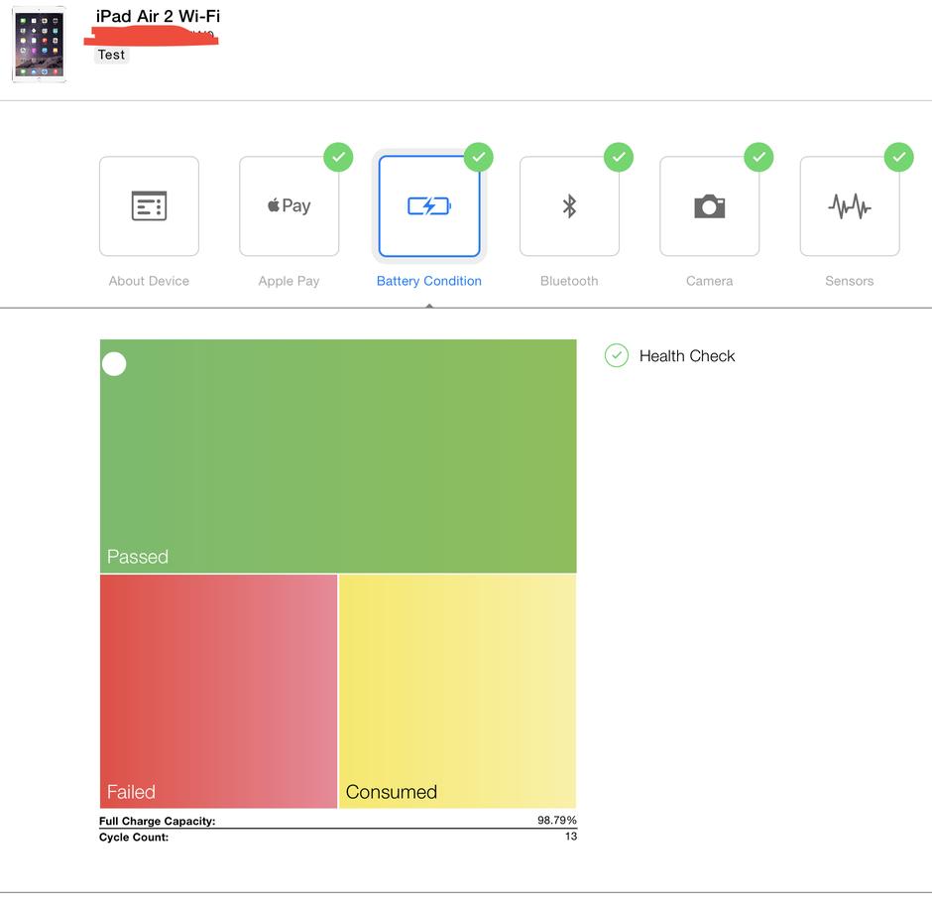The image size is (932, 910).
Task: Select the Apple Pay test icon
Action: tap(290, 206)
